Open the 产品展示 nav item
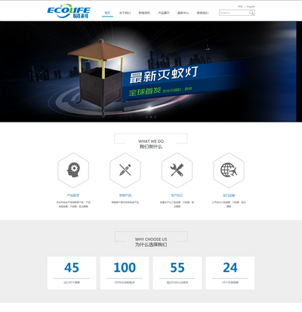This screenshot has width=302, height=312. coord(164,13)
